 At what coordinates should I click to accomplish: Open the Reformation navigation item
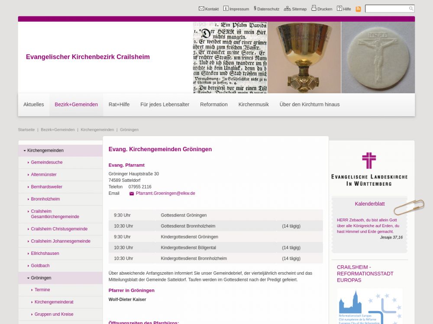[213, 105]
